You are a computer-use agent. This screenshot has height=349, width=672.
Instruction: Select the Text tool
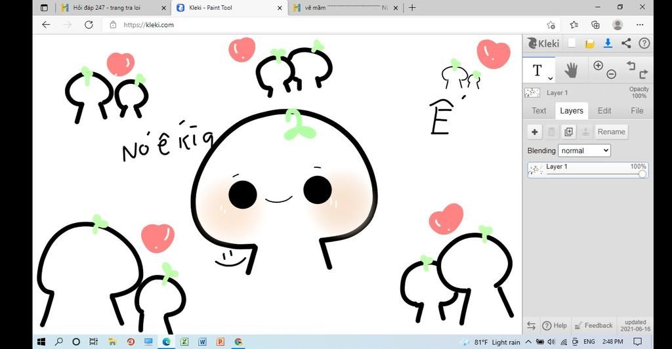tap(539, 70)
